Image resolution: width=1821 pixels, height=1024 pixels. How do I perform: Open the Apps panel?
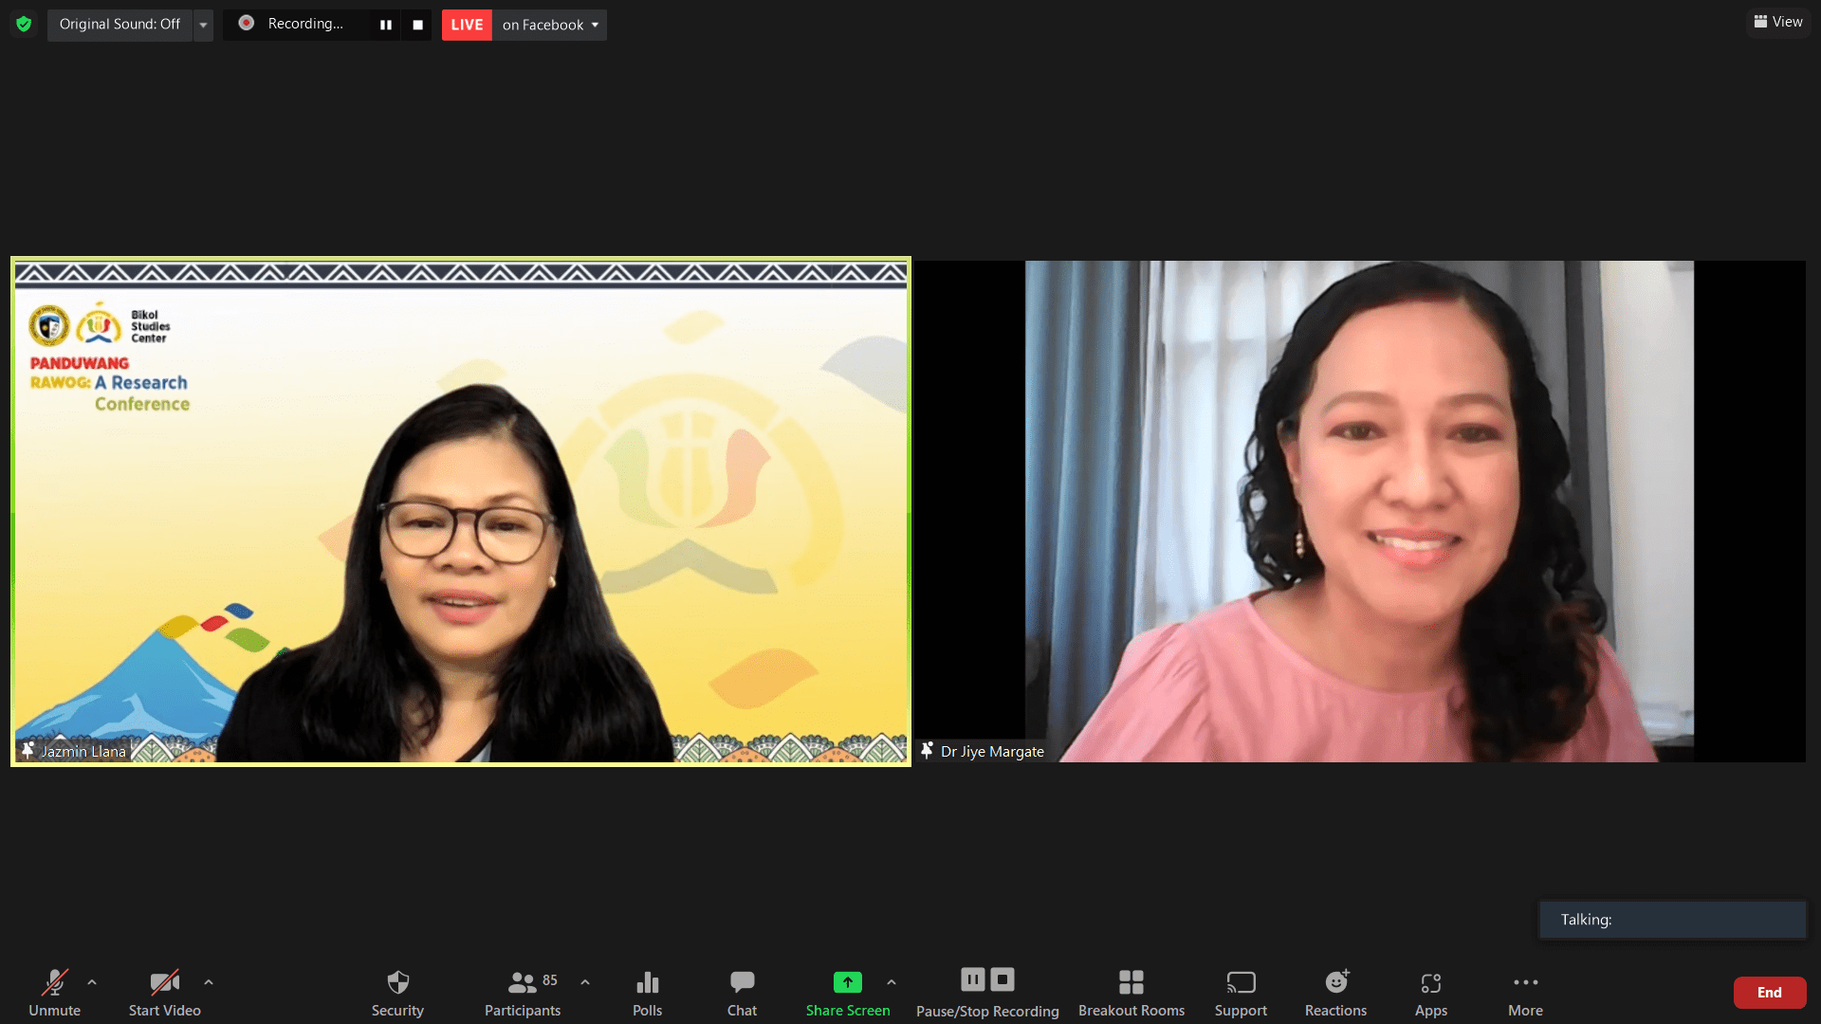coord(1430,992)
